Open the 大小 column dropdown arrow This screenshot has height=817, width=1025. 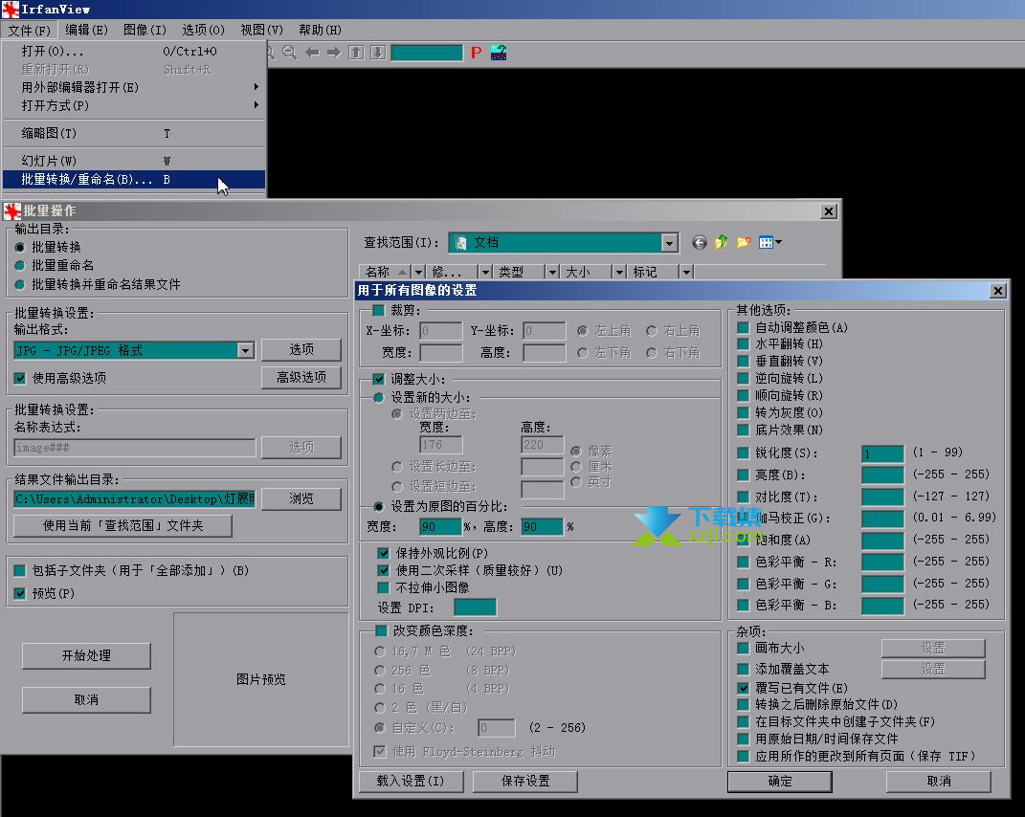pos(619,272)
